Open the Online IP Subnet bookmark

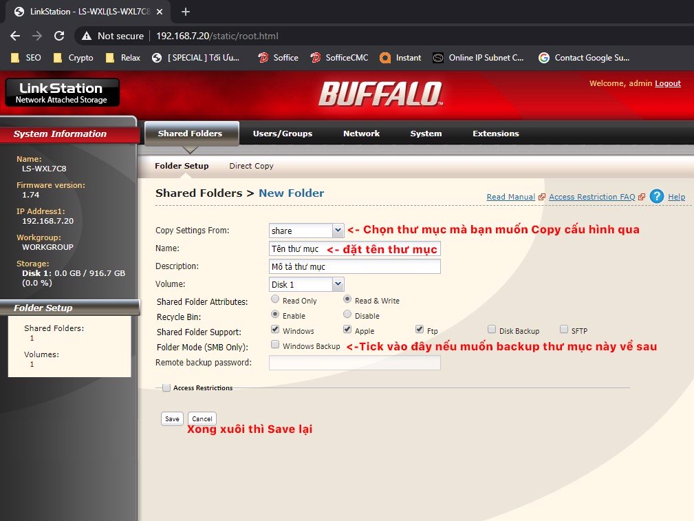point(478,58)
